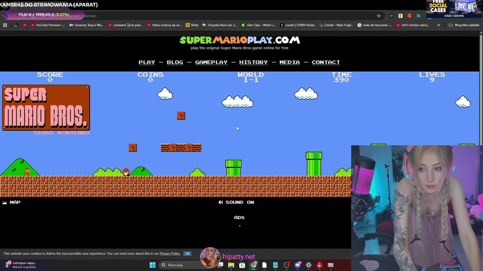
Task: Open the Natsu rozlicza się bookmark
Action: [x=164, y=25]
